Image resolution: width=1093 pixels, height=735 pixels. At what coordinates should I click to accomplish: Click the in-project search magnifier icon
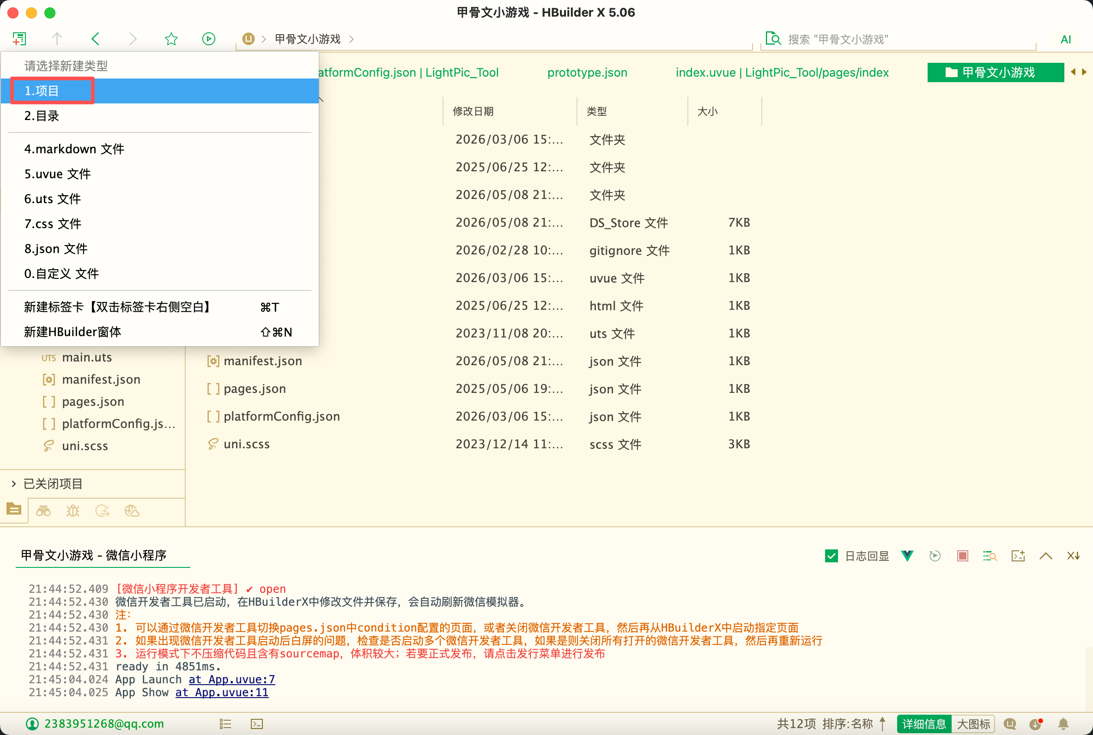point(773,39)
